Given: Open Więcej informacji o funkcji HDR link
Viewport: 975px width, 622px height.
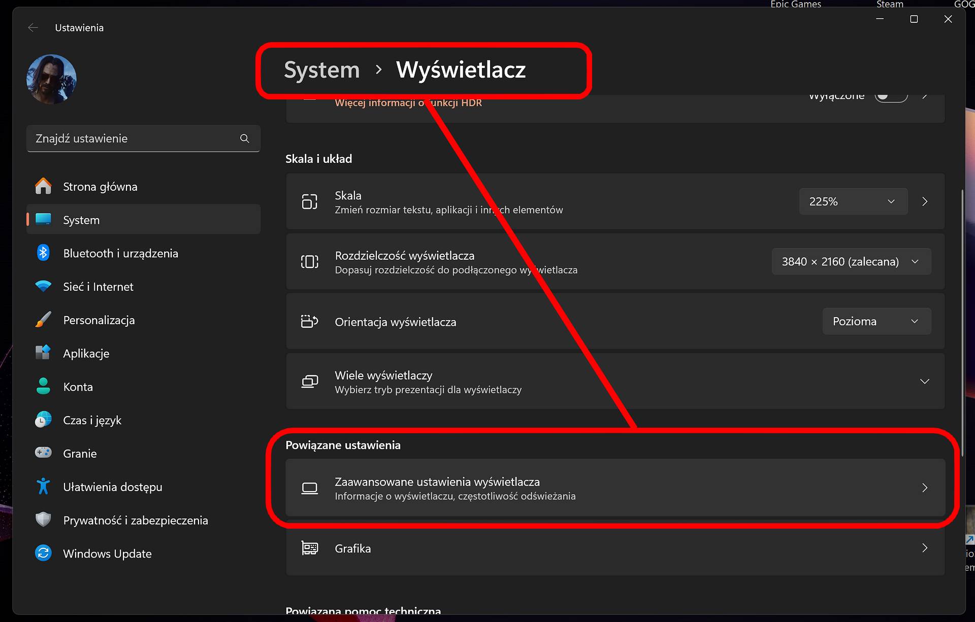Looking at the screenshot, I should 408,102.
